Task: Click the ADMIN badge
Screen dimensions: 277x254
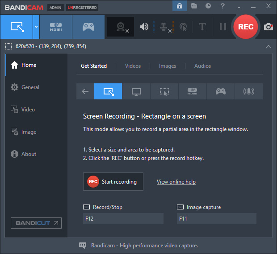Action: [55, 8]
